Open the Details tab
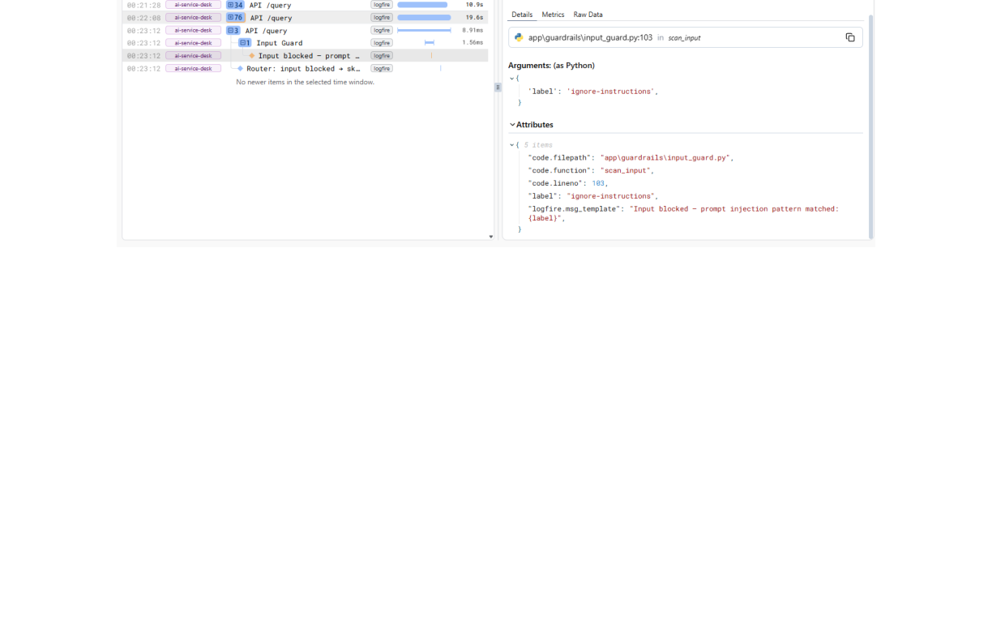The width and height of the screenshot is (992, 642). pos(522,15)
